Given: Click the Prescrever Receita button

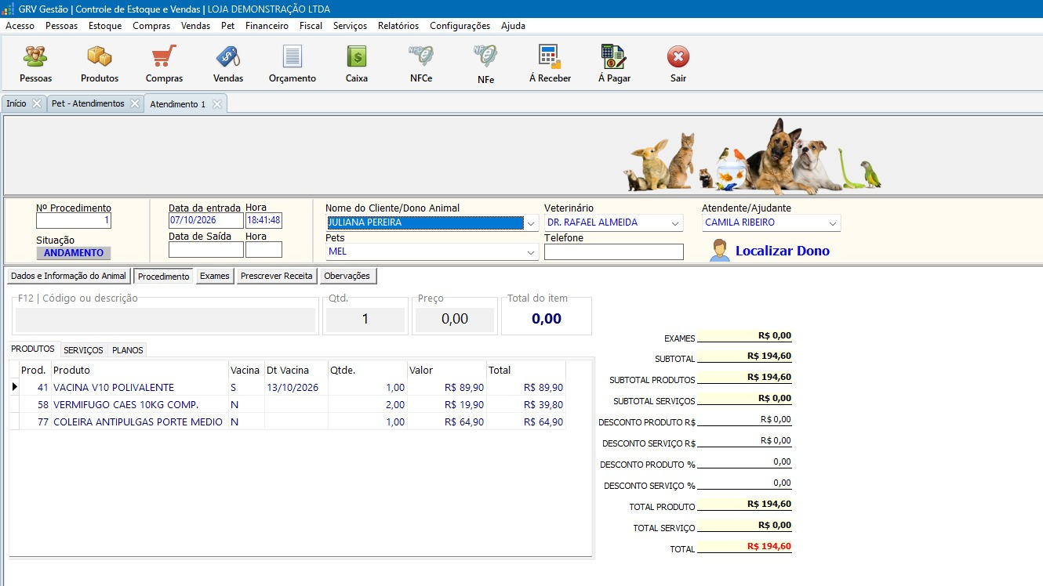Looking at the screenshot, I should tap(277, 276).
